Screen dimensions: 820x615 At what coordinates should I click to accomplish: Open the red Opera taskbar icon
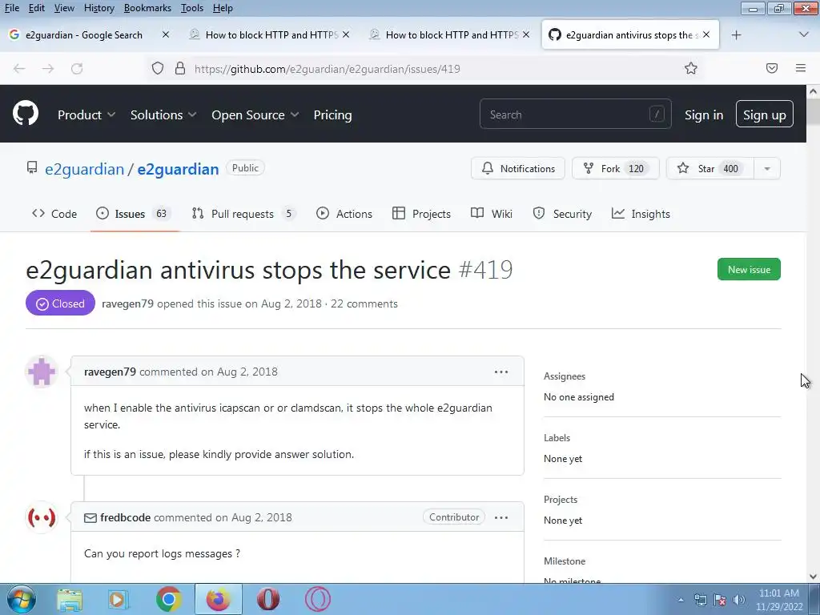[267, 599]
